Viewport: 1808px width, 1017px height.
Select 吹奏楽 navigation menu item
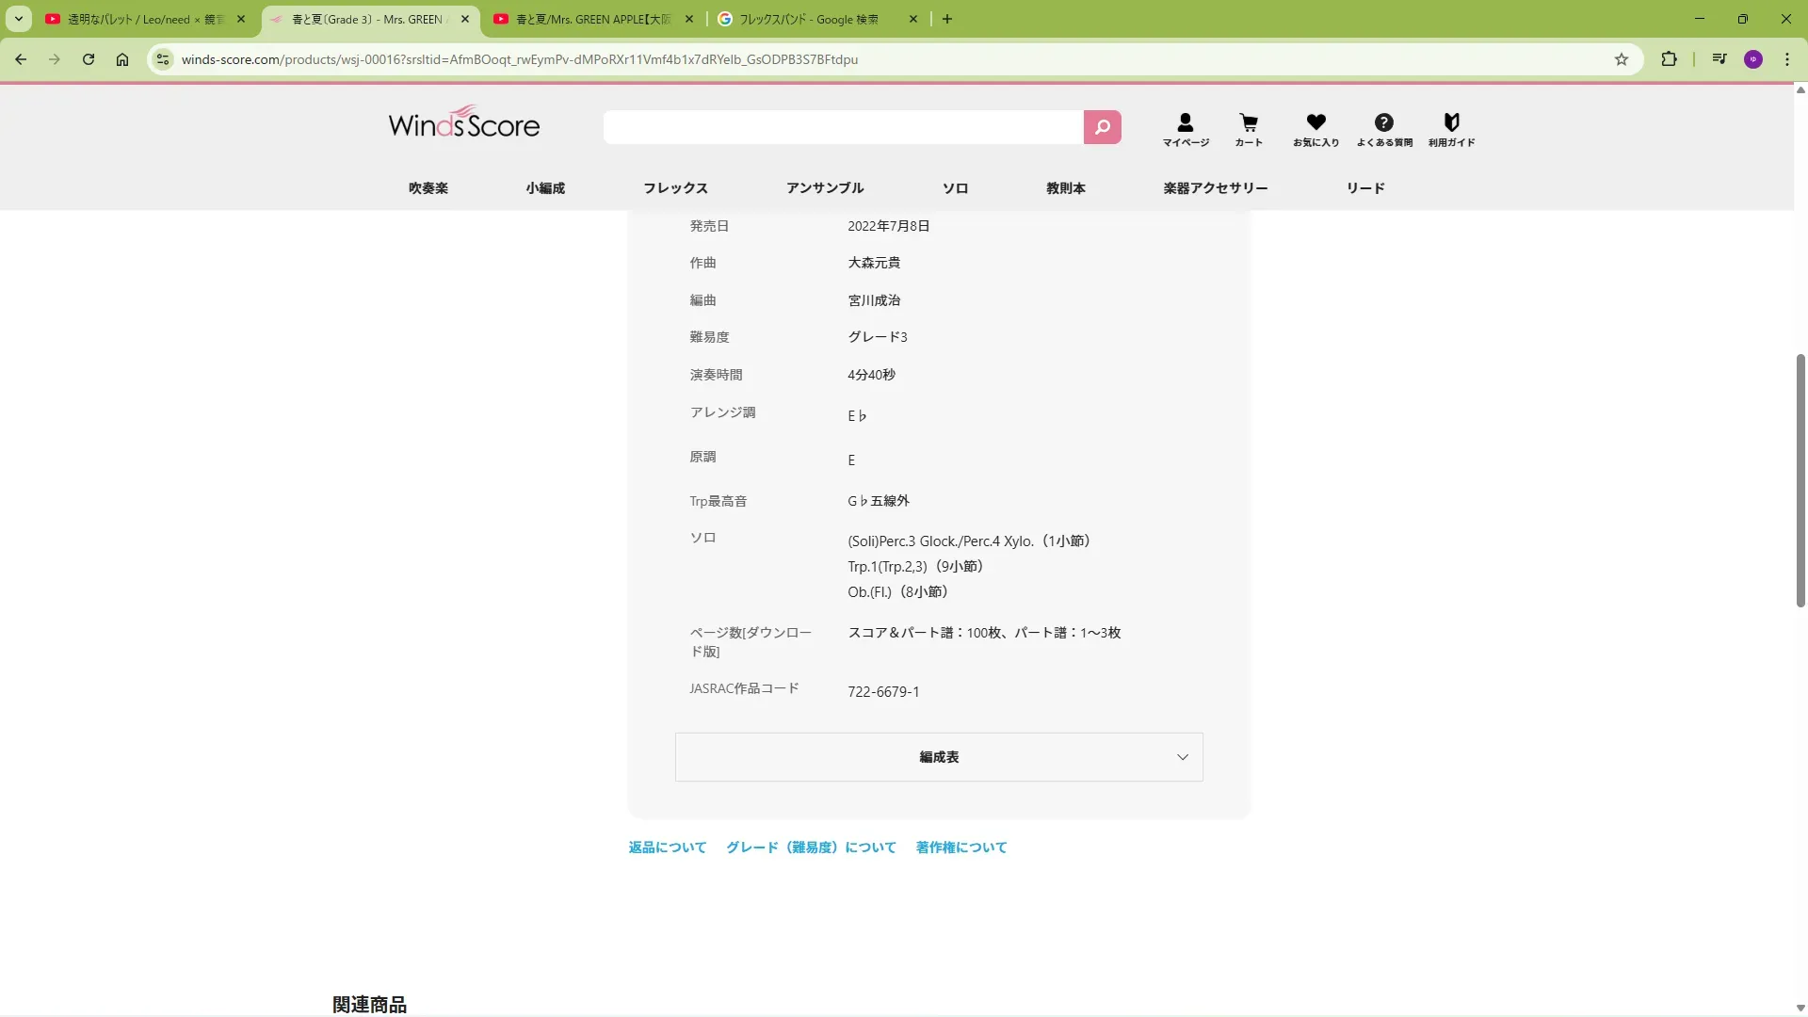click(428, 188)
